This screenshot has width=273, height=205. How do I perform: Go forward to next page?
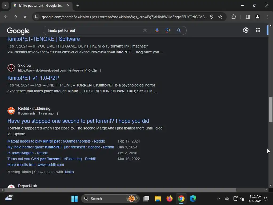[x=15, y=17]
